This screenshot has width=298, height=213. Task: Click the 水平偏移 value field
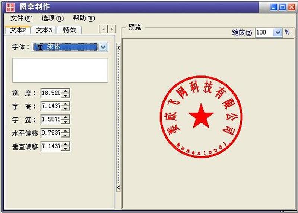[x=51, y=133]
